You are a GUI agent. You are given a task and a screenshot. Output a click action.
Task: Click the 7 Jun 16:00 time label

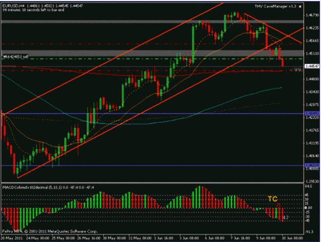[240, 238]
